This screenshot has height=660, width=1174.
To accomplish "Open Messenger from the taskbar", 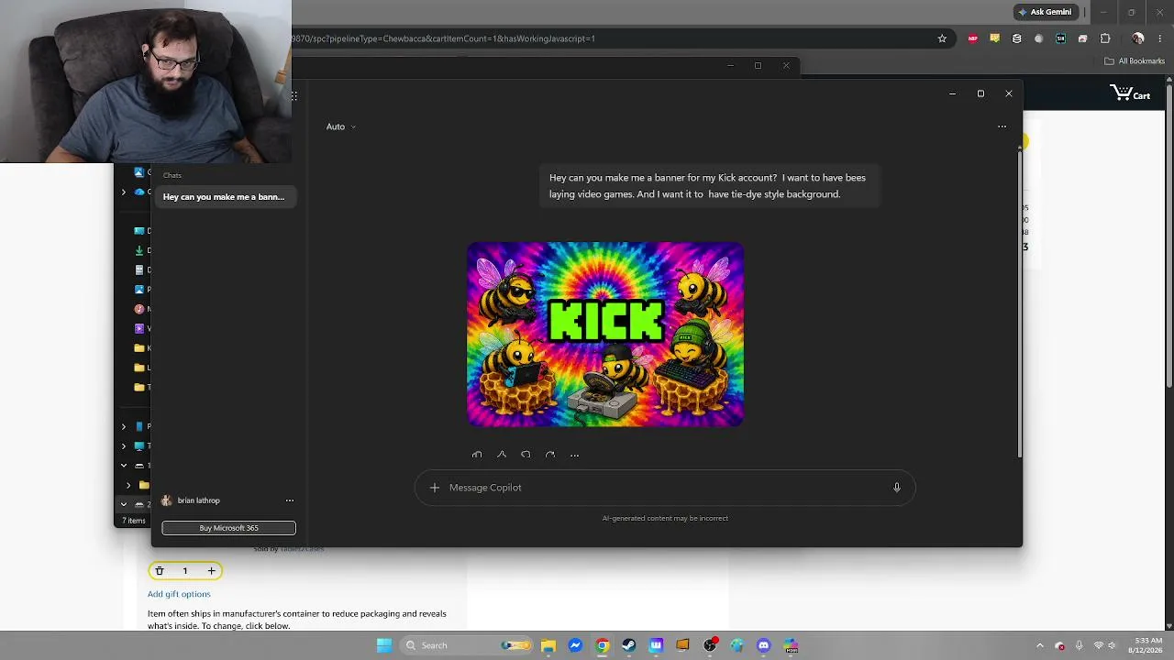I will [x=575, y=645].
